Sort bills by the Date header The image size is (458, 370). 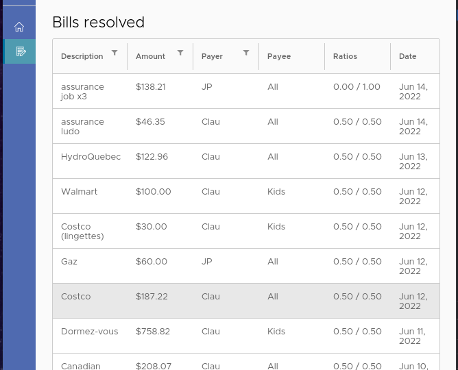pyautogui.click(x=408, y=57)
